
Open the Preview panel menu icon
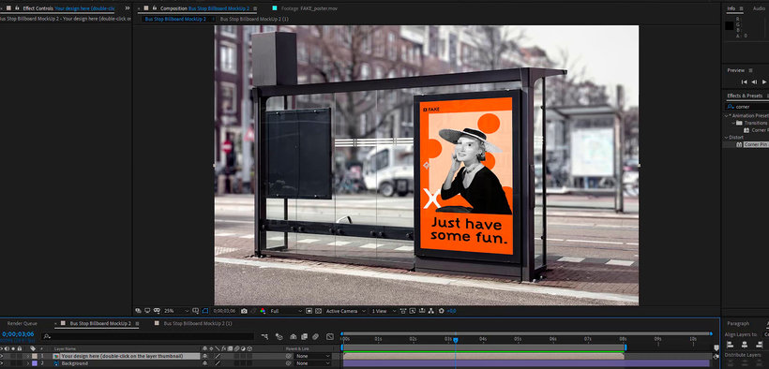(x=750, y=70)
